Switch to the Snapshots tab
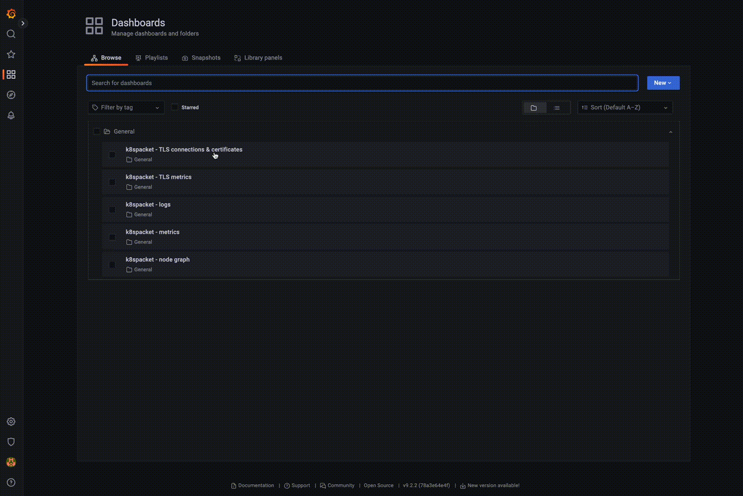Viewport: 743px width, 496px height. (x=201, y=58)
